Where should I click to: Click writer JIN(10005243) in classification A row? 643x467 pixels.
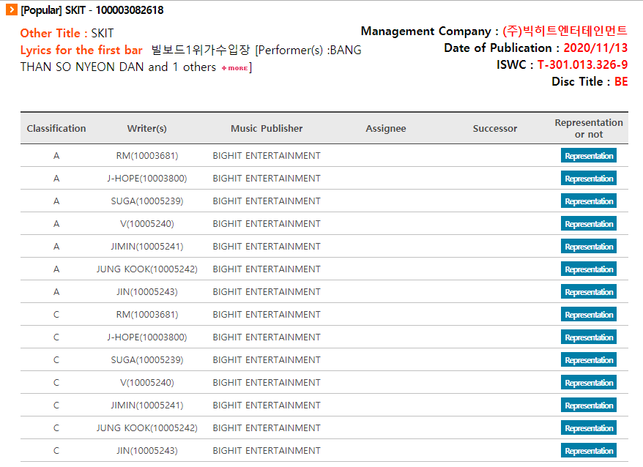tap(146, 292)
